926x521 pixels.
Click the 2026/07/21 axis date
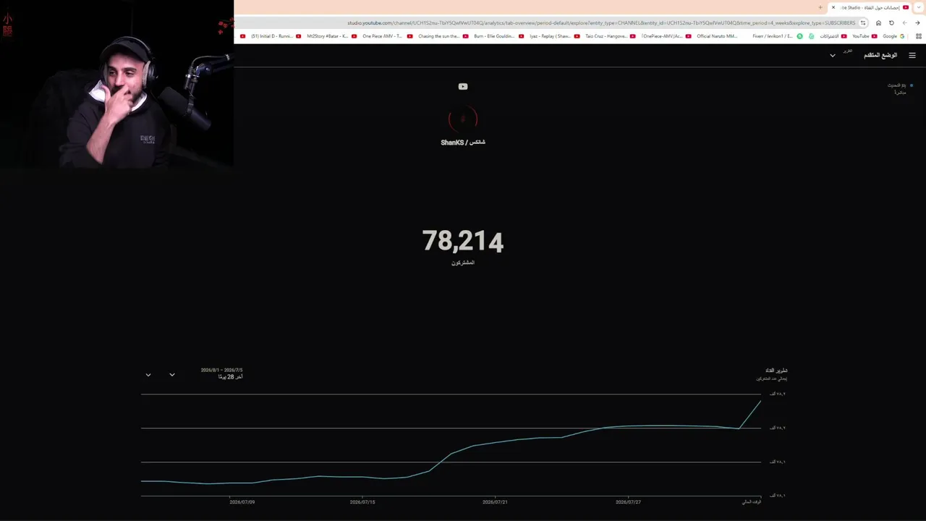[496, 501]
